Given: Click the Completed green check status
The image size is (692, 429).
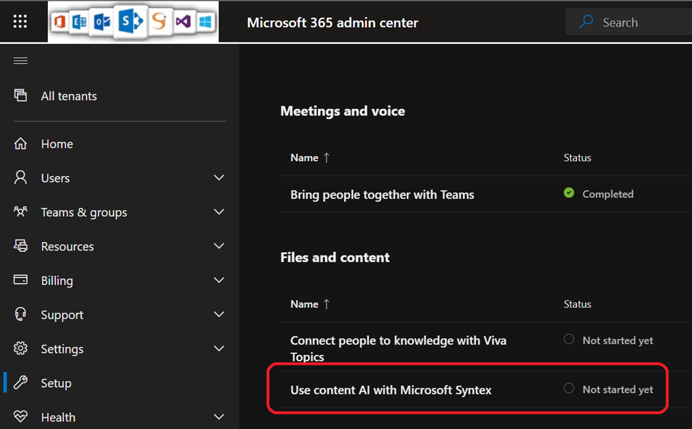Looking at the screenshot, I should coord(569,193).
